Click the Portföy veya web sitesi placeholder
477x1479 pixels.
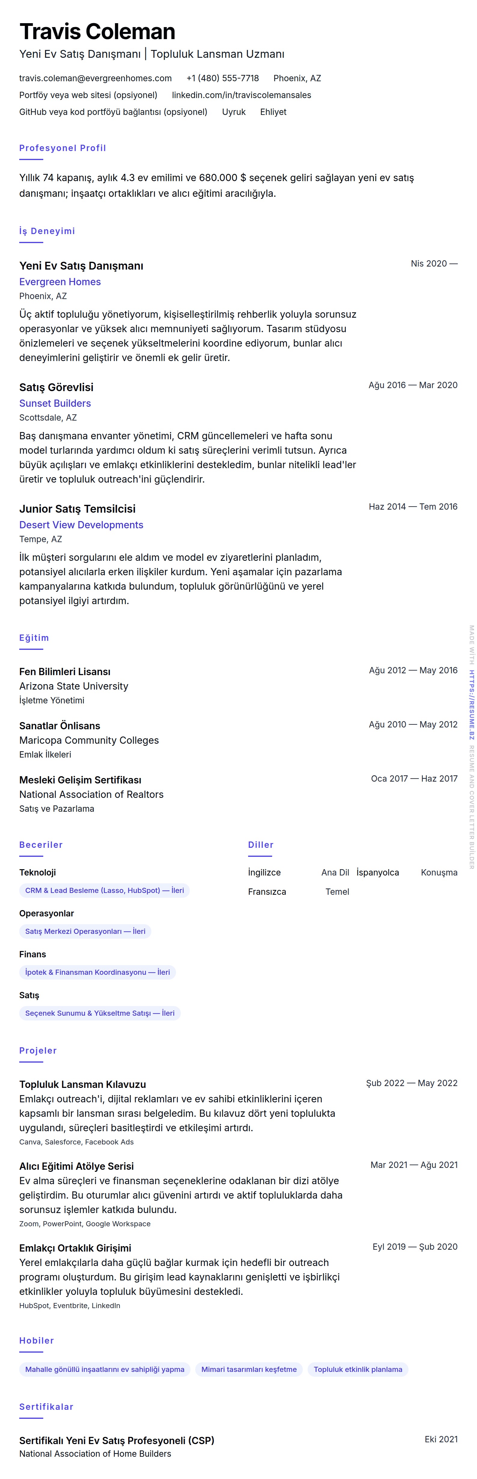pos(88,95)
